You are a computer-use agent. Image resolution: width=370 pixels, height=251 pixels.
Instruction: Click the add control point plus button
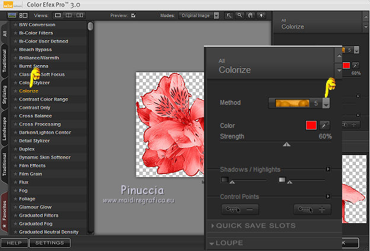(x=312, y=210)
